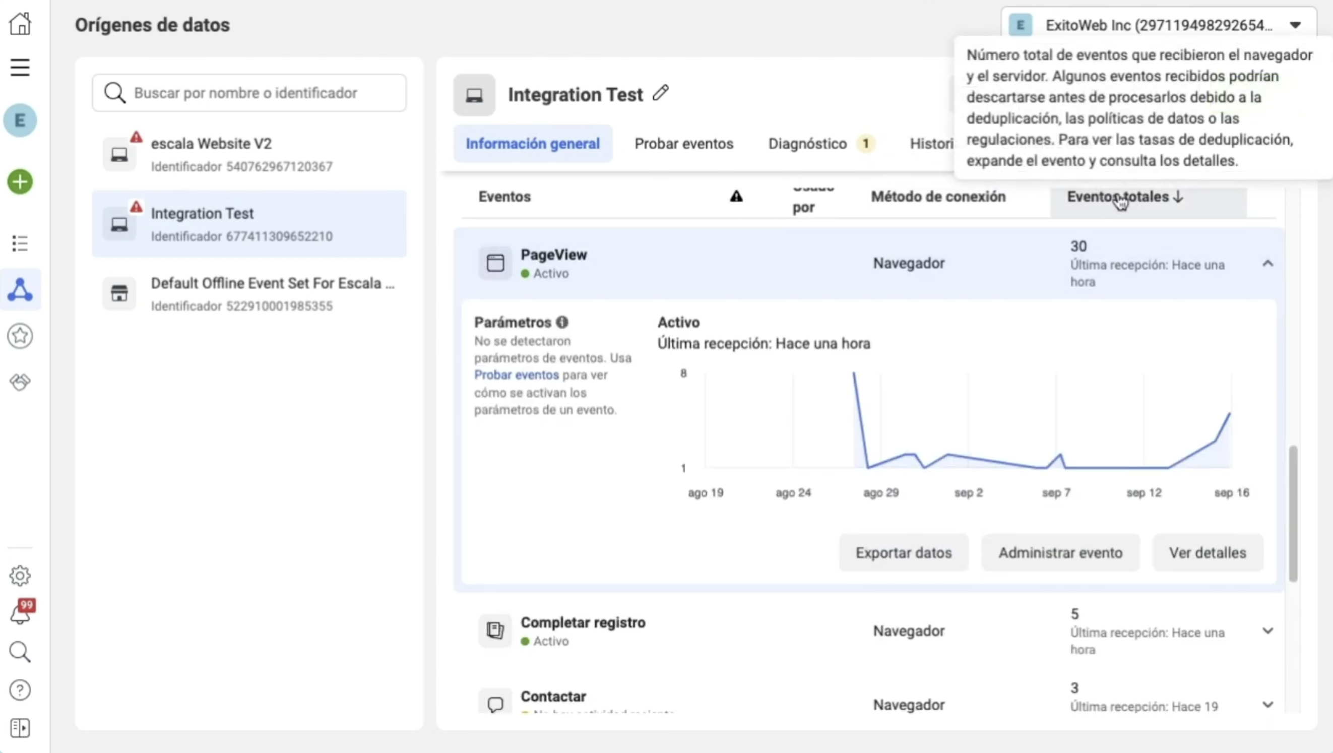Follow the Probar eventos link in Parámetros
1333x753 pixels.
[x=517, y=374]
